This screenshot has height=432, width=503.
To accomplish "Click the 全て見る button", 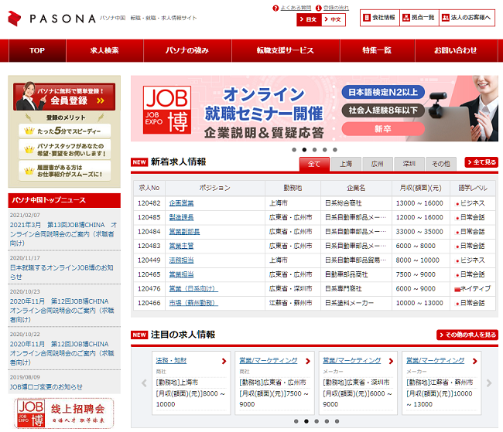I will [x=481, y=162].
